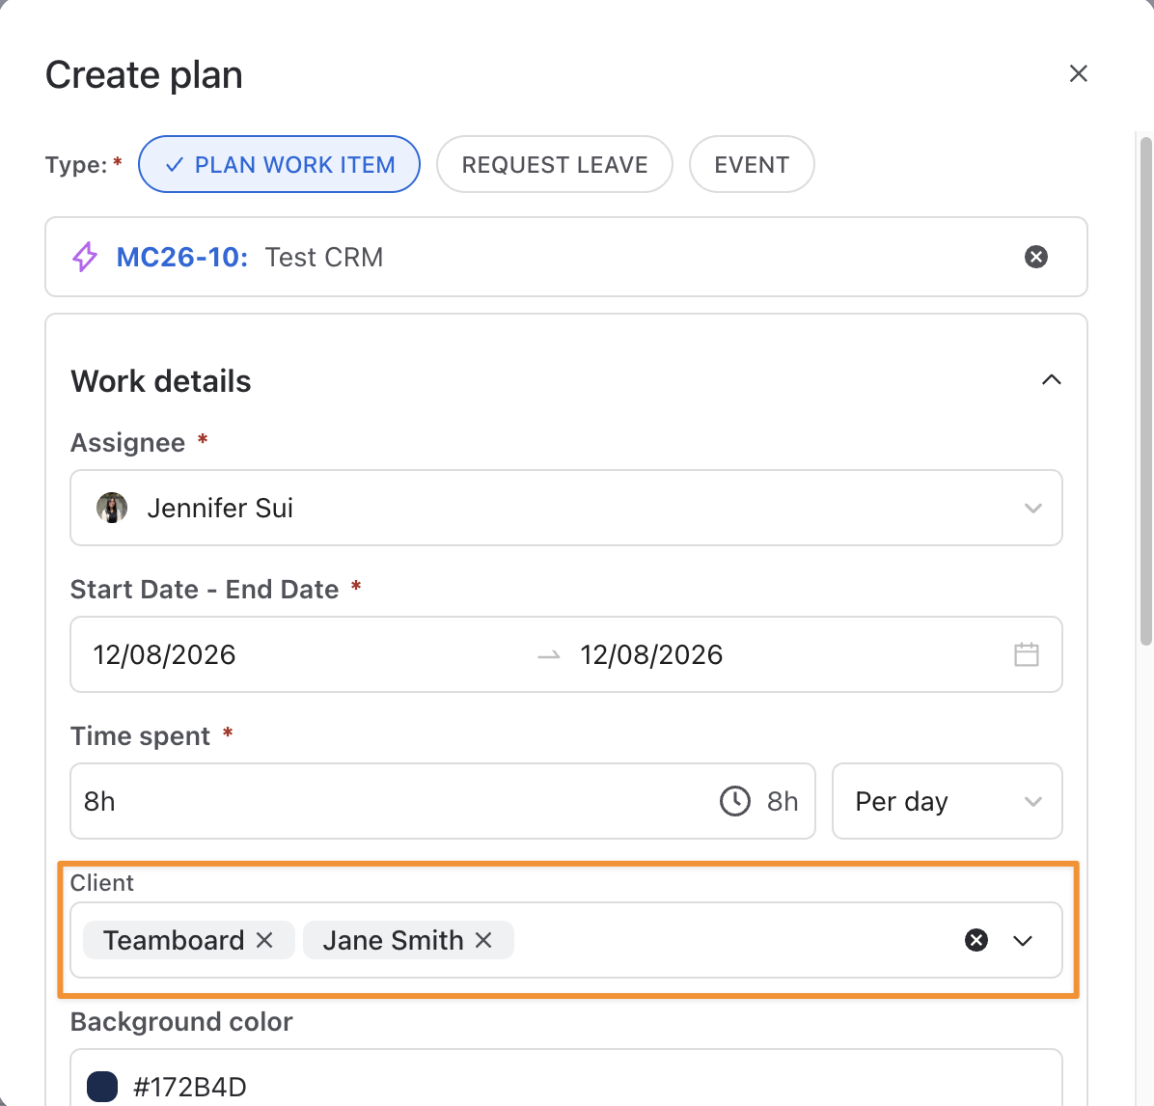Open the Per day dropdown
Screen dimensions: 1154x1106
click(948, 801)
